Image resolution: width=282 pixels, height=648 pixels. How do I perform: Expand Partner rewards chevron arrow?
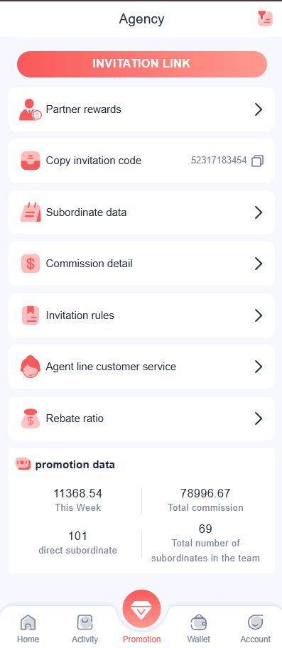click(259, 109)
